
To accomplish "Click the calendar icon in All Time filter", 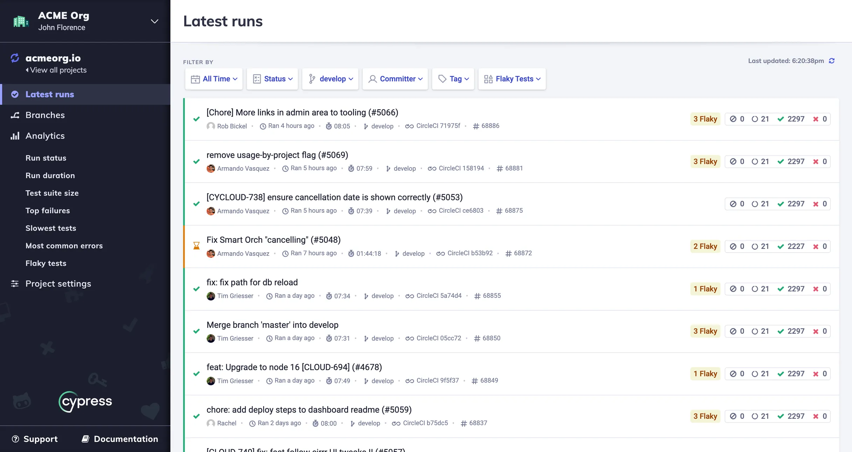I will [x=195, y=79].
